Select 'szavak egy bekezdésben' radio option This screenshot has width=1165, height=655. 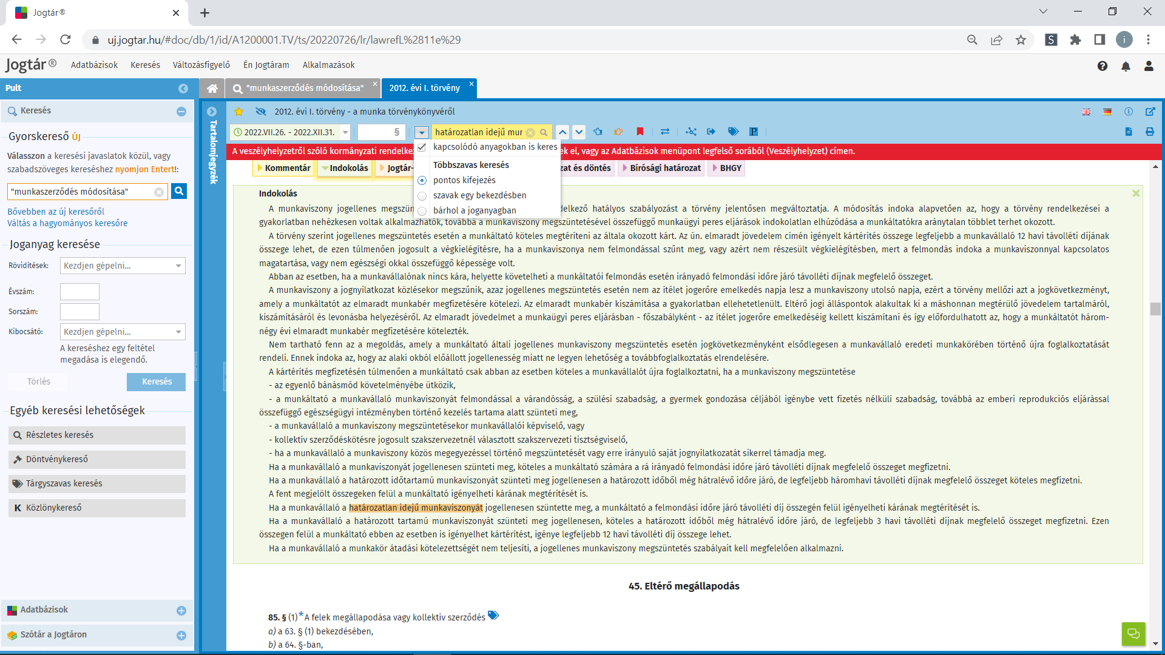(x=422, y=195)
